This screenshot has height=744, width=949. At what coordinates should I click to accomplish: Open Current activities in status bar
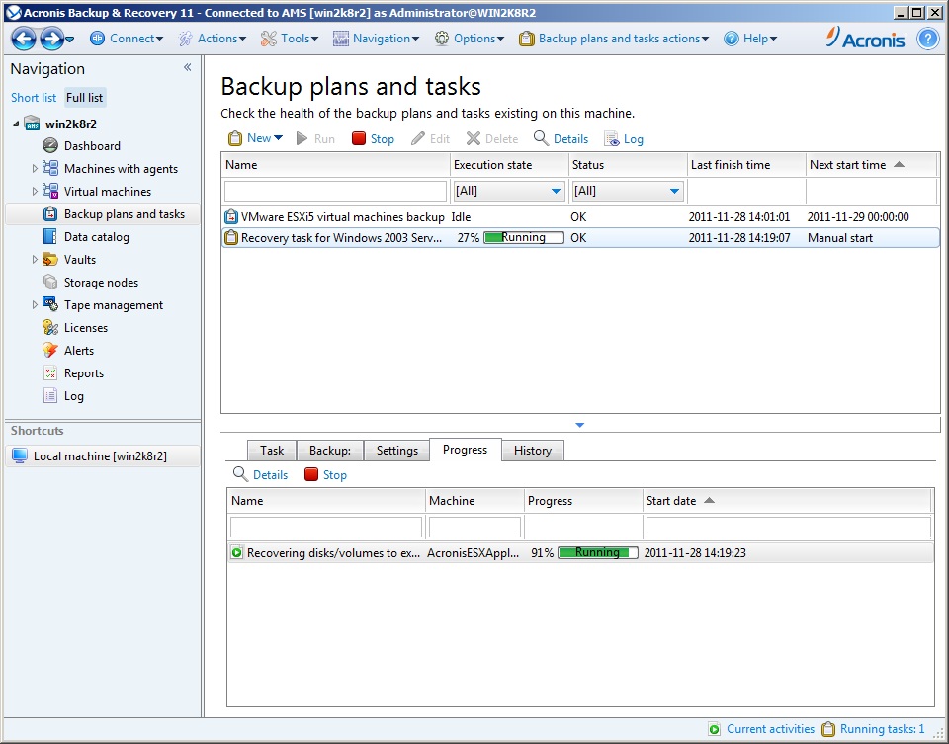click(762, 729)
